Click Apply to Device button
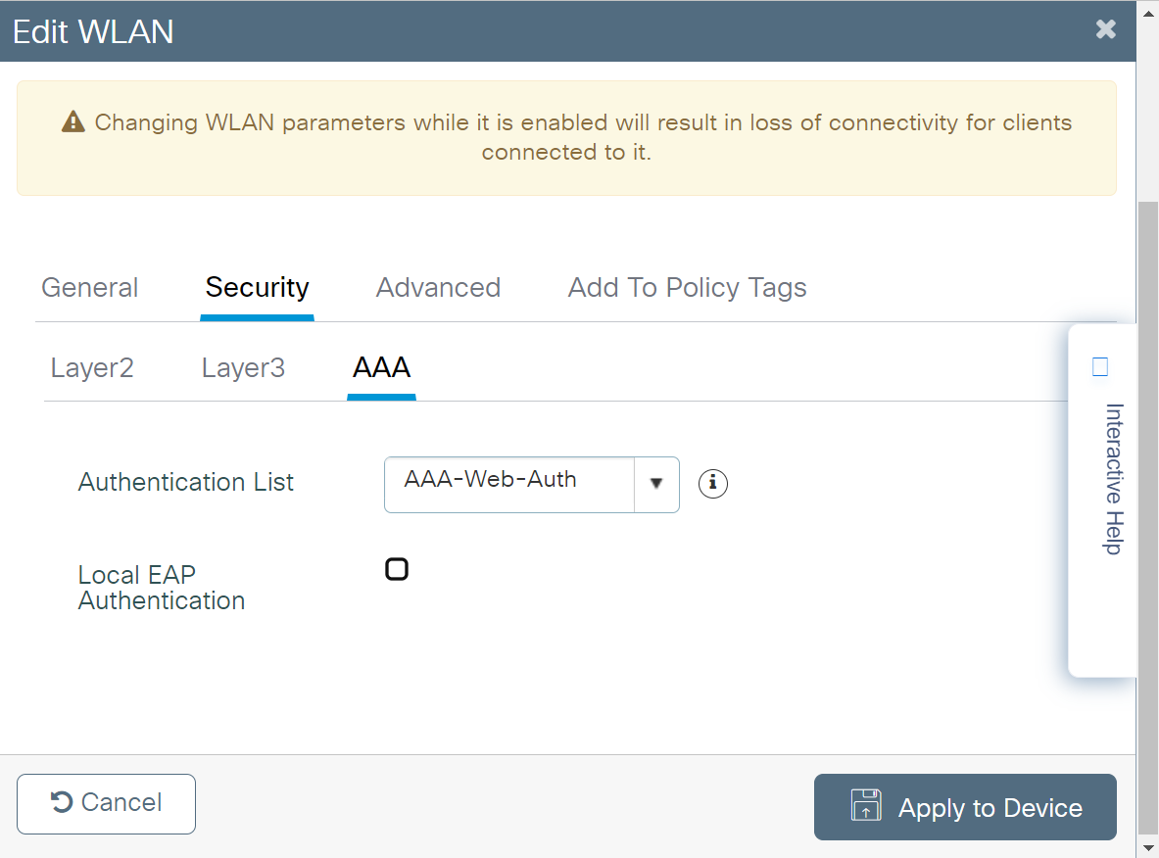The image size is (1159, 858). 965,808
